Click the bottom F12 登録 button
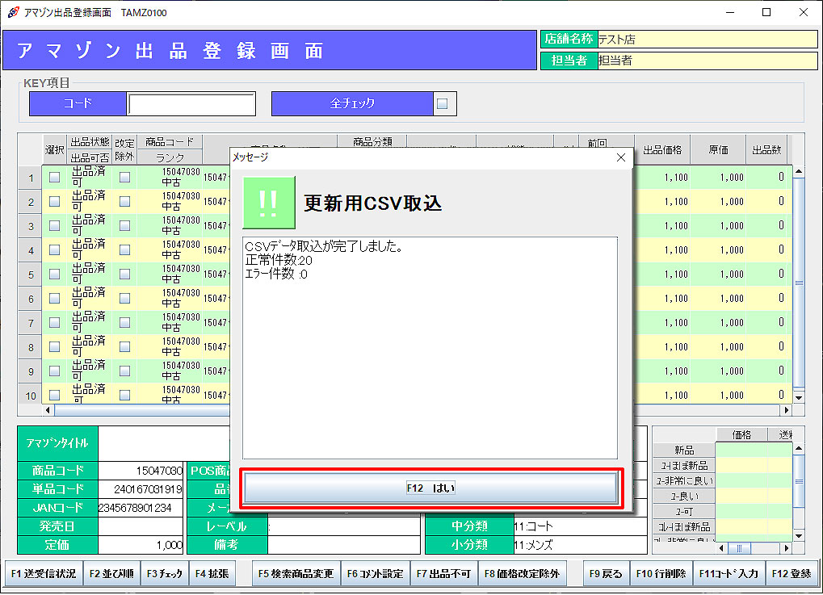Viewport: 823px width, 595px height. pyautogui.click(x=791, y=574)
